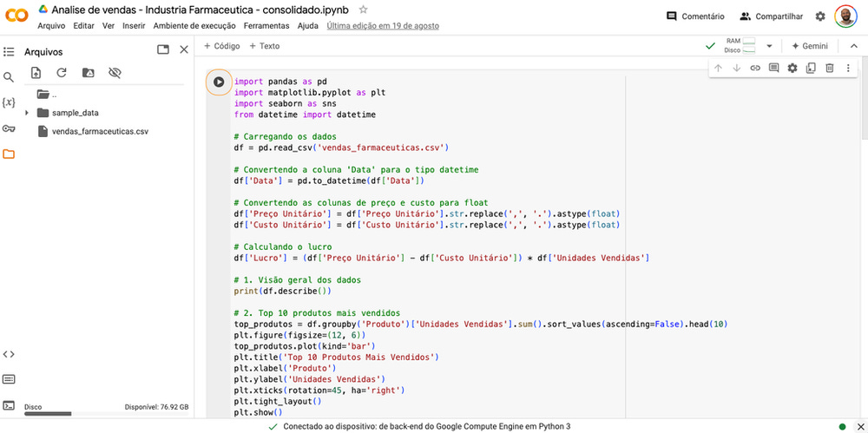Open Ambiente de execução menu
The width and height of the screenshot is (868, 433).
click(x=194, y=25)
